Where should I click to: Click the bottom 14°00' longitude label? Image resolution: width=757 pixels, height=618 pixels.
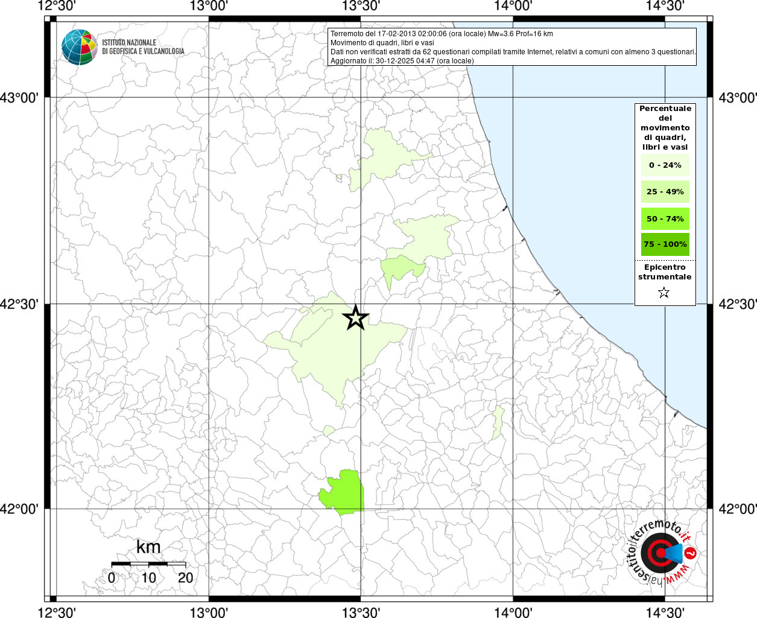click(513, 612)
